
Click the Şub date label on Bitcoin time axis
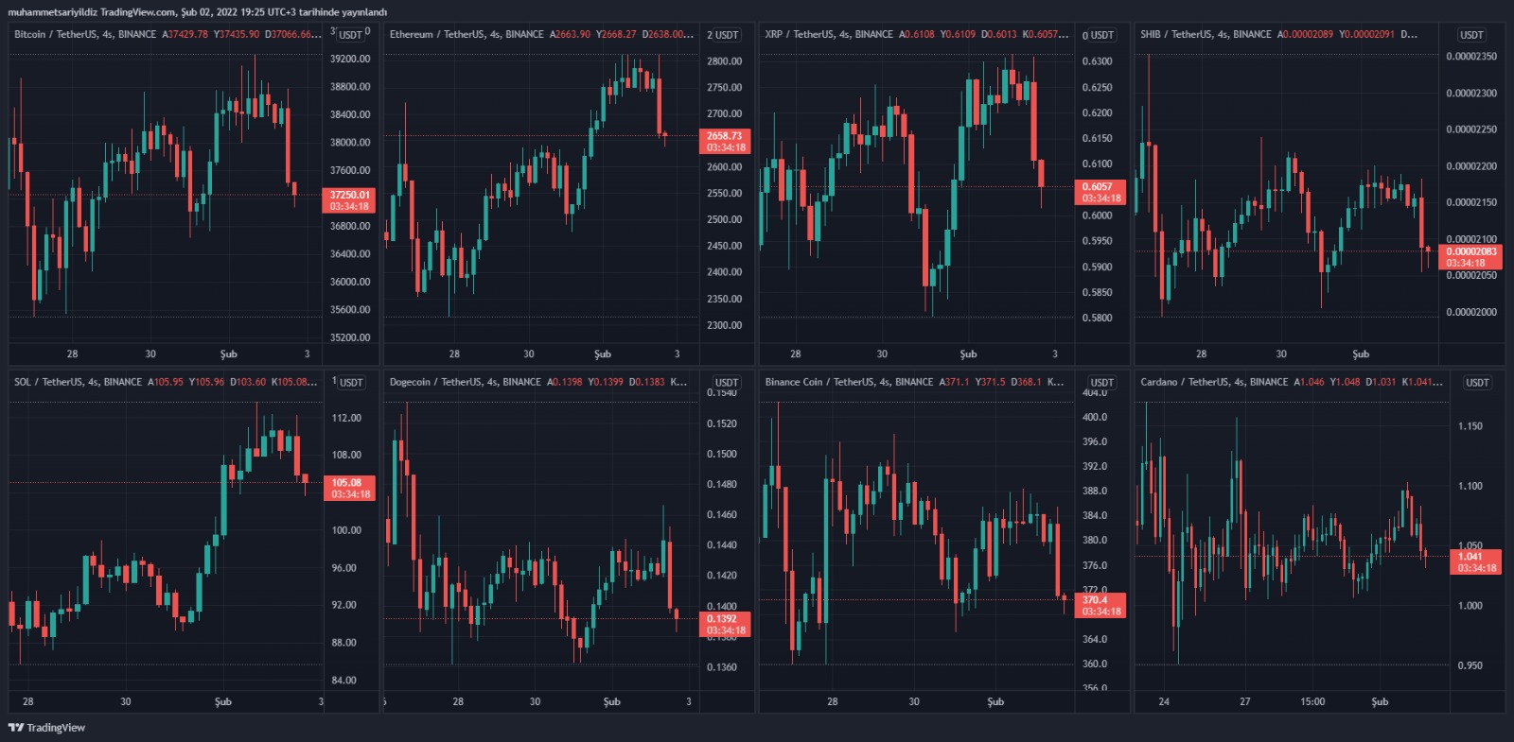pyautogui.click(x=229, y=354)
